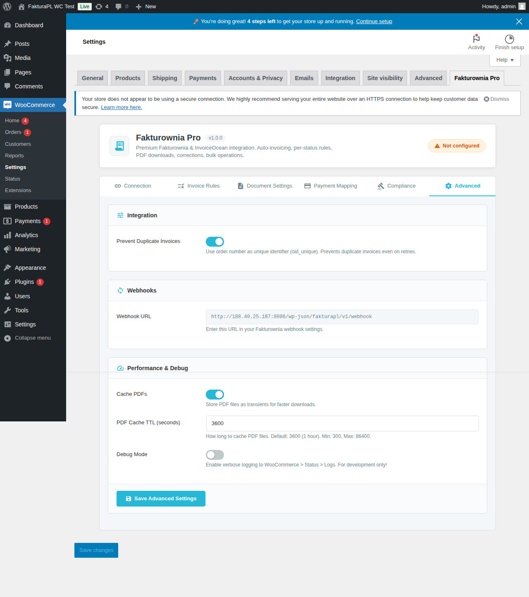Click the Fakturownia Pro invoice logo icon
The height and width of the screenshot is (597, 529).
(119, 146)
